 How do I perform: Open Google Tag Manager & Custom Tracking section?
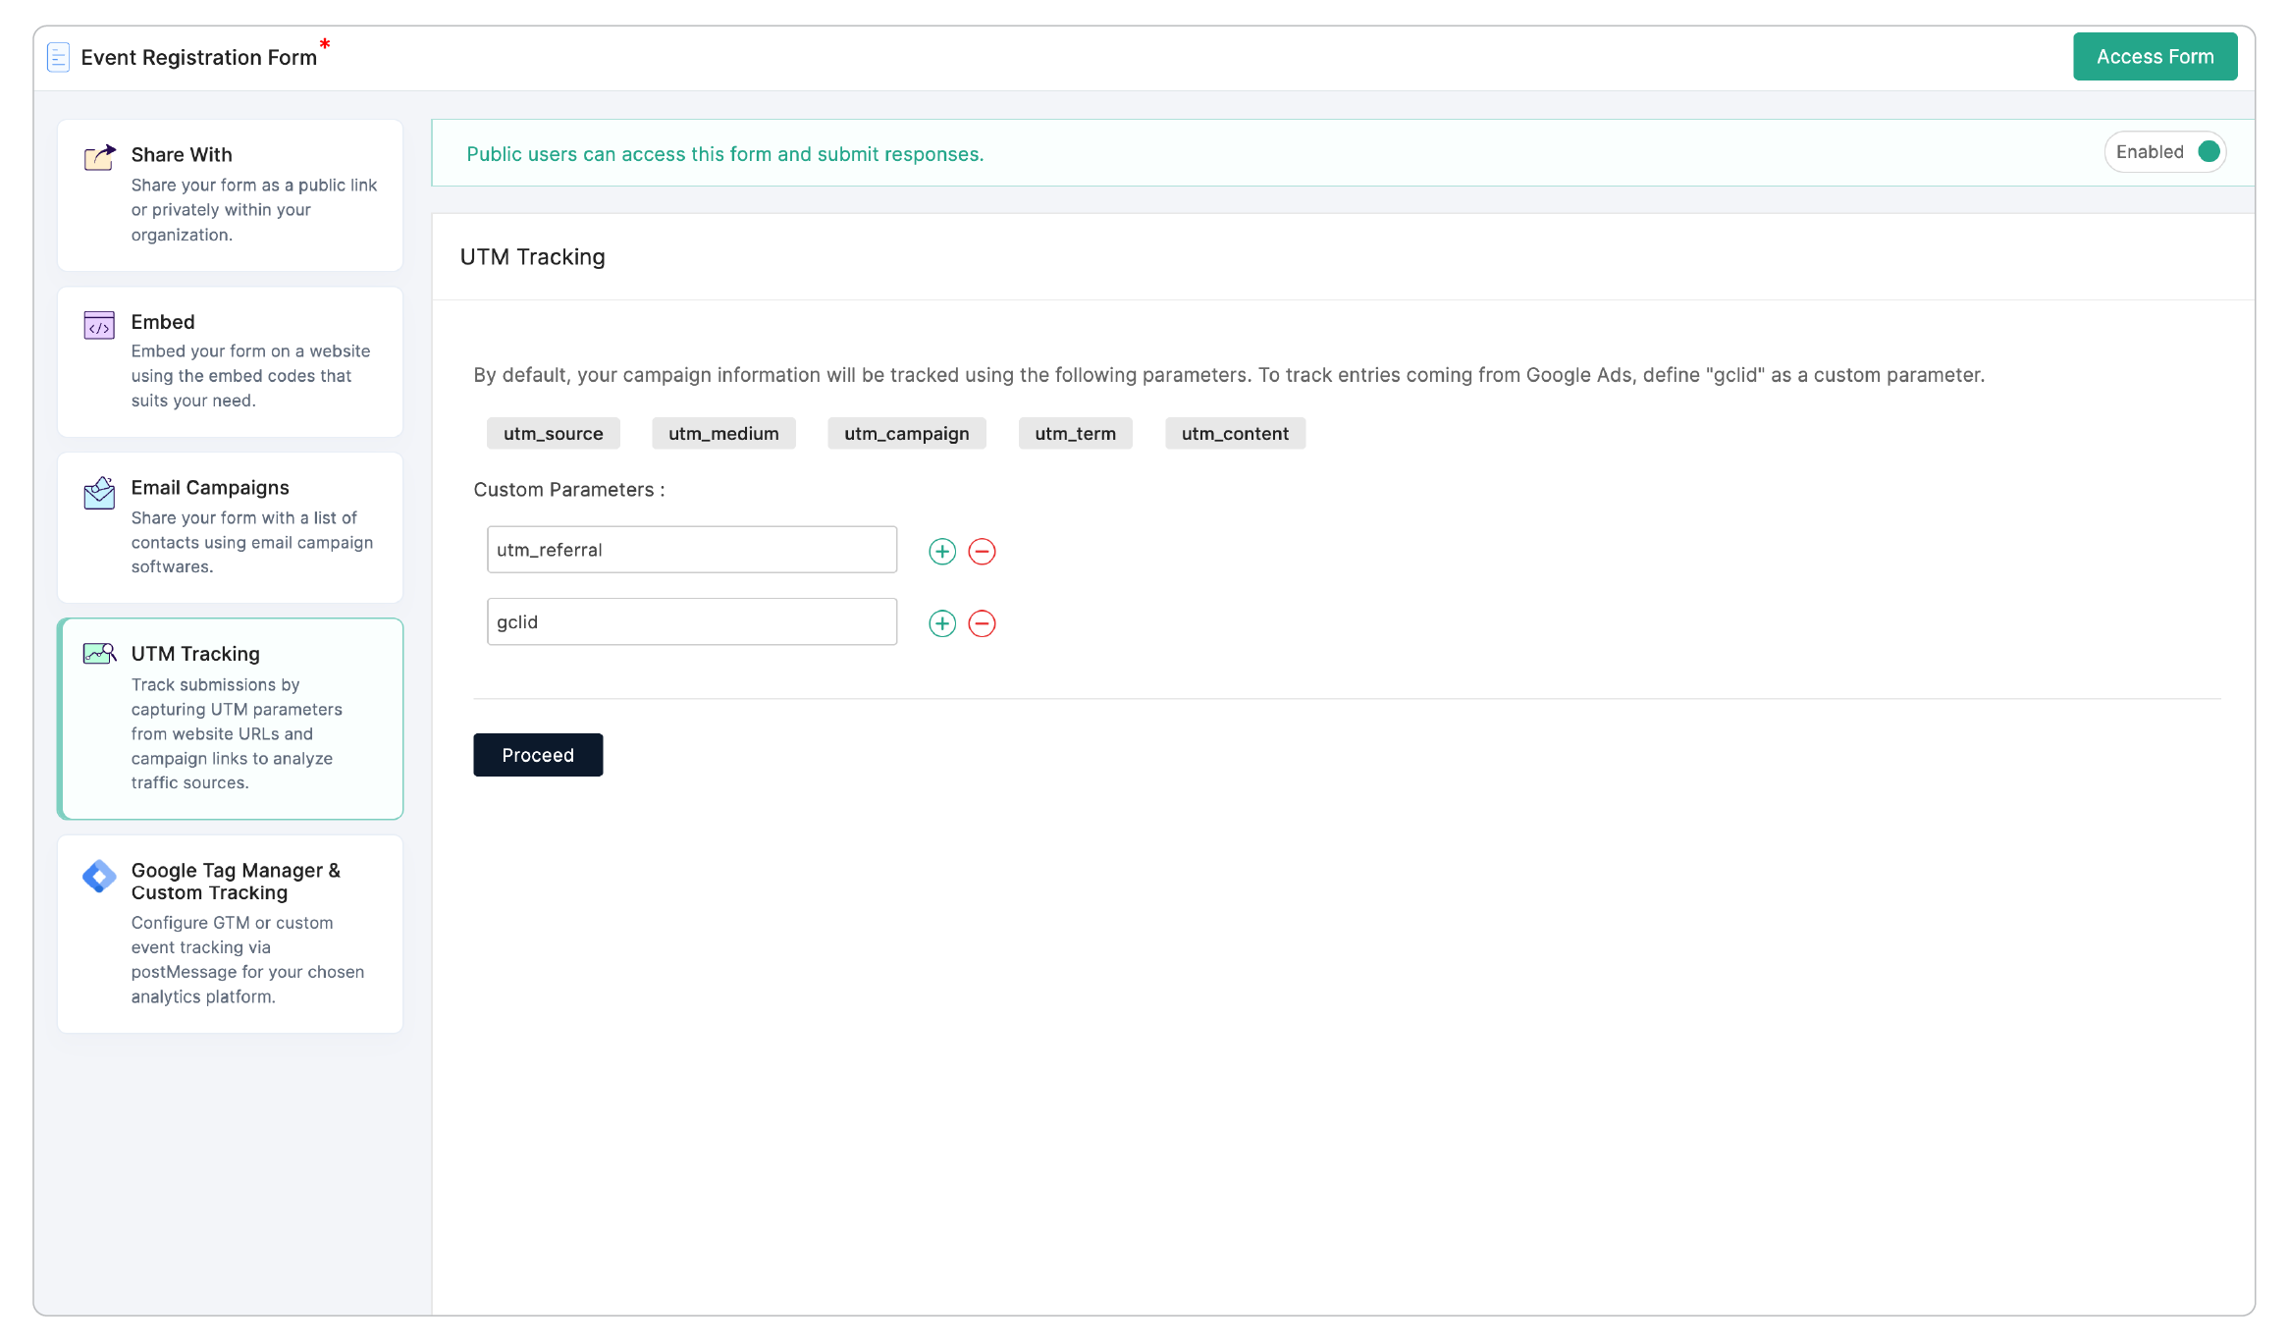(x=230, y=933)
